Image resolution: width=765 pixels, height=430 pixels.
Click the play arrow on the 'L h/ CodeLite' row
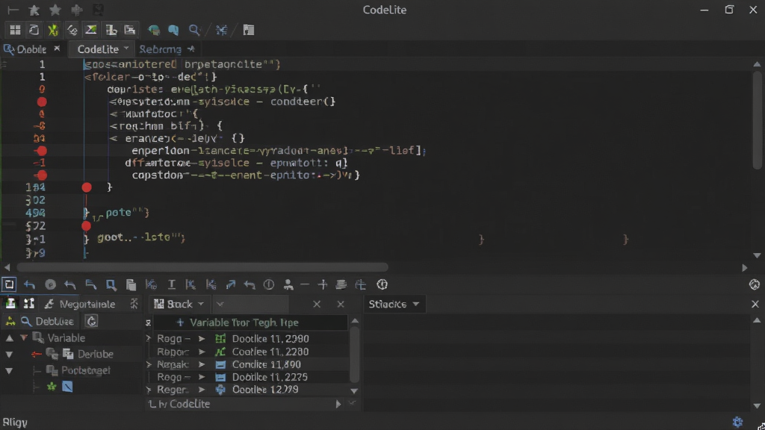point(338,404)
